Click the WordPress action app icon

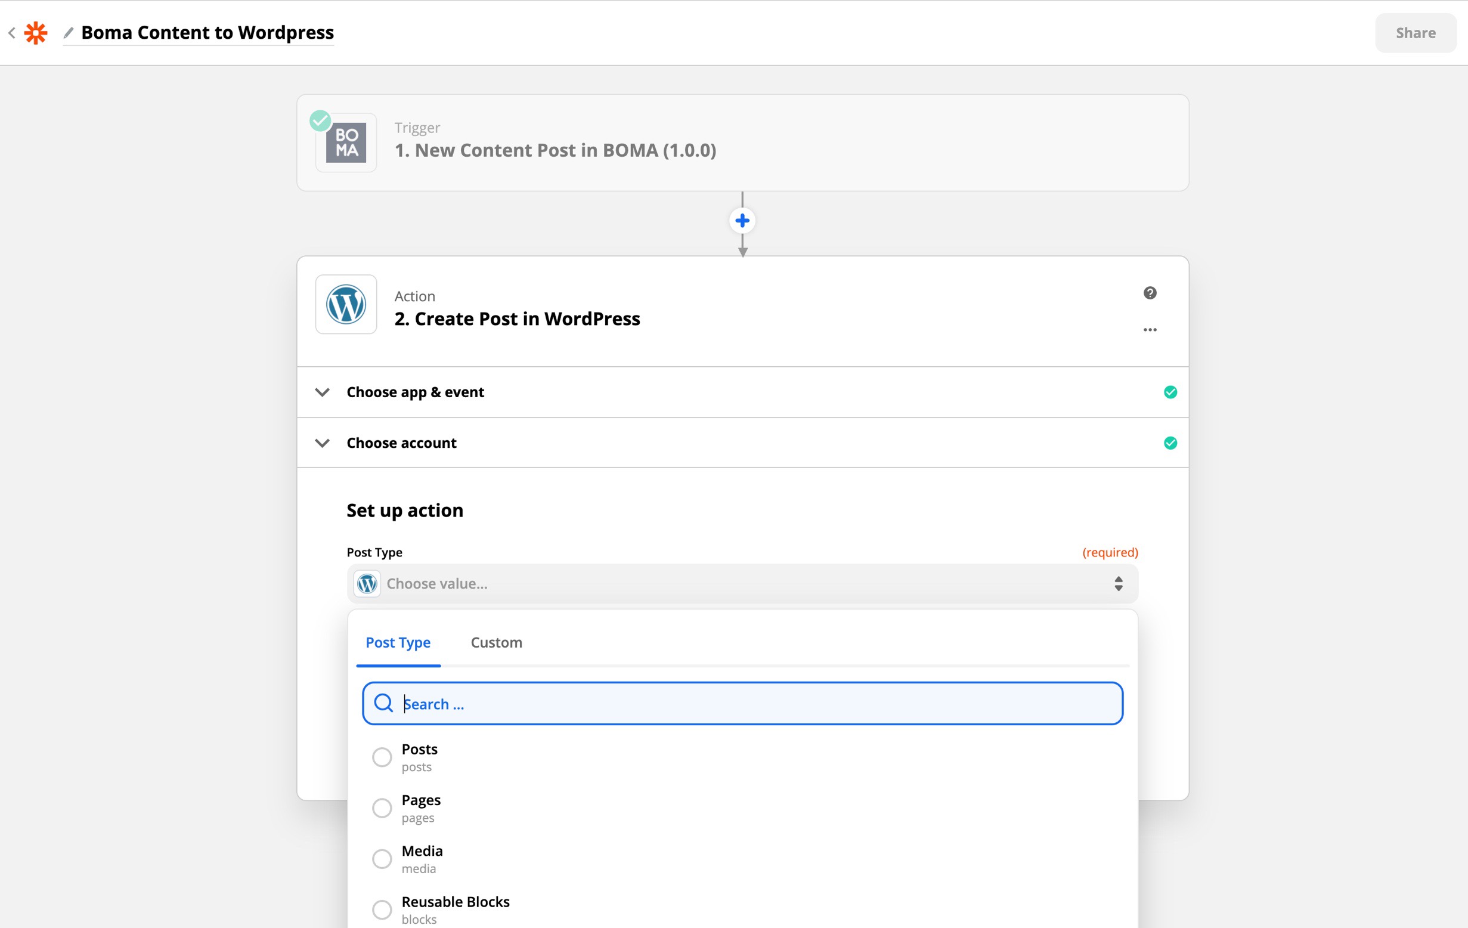coord(346,304)
